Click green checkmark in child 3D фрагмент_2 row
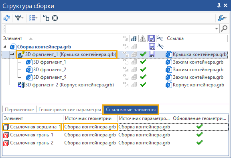Viewport: 231px width, 158px height. click(x=143, y=69)
